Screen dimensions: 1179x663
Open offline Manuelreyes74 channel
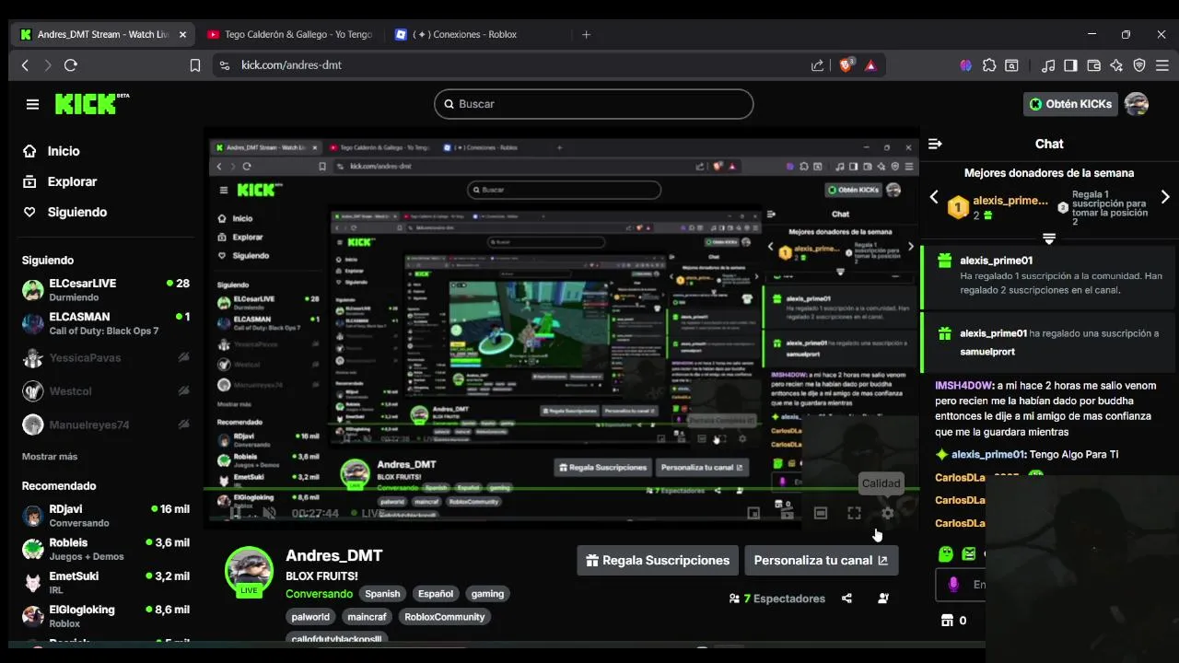click(x=106, y=425)
